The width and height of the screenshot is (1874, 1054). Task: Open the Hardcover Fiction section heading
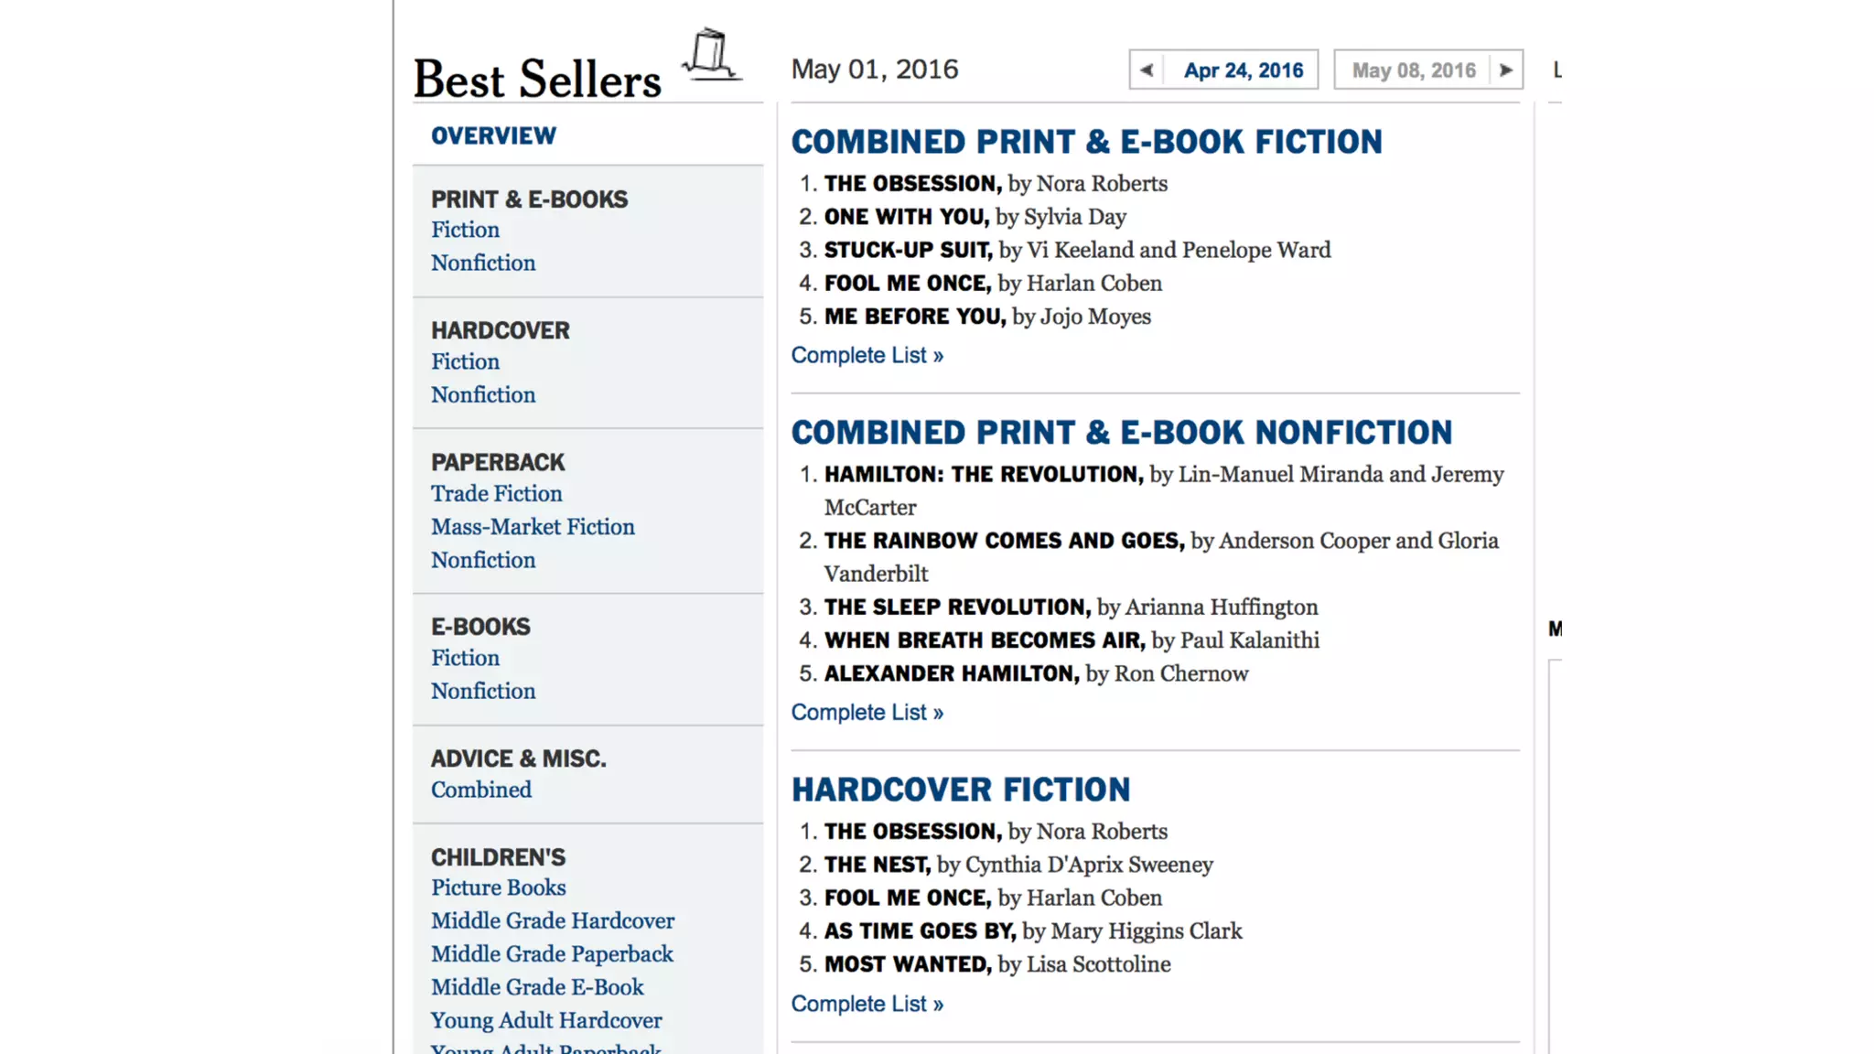pyautogui.click(x=960, y=790)
